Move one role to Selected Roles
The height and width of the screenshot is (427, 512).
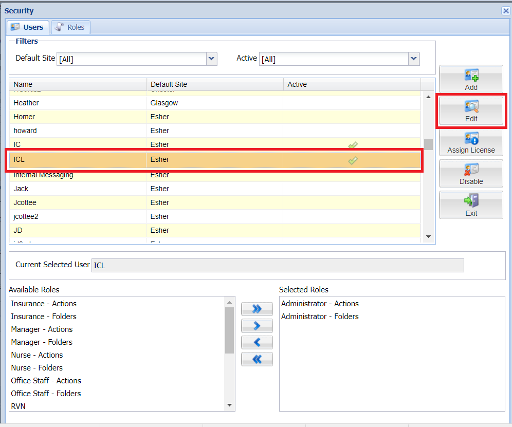pos(257,326)
